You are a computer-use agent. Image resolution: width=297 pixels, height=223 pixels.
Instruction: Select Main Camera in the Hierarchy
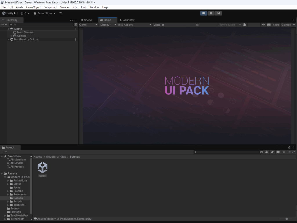[x=25, y=32]
